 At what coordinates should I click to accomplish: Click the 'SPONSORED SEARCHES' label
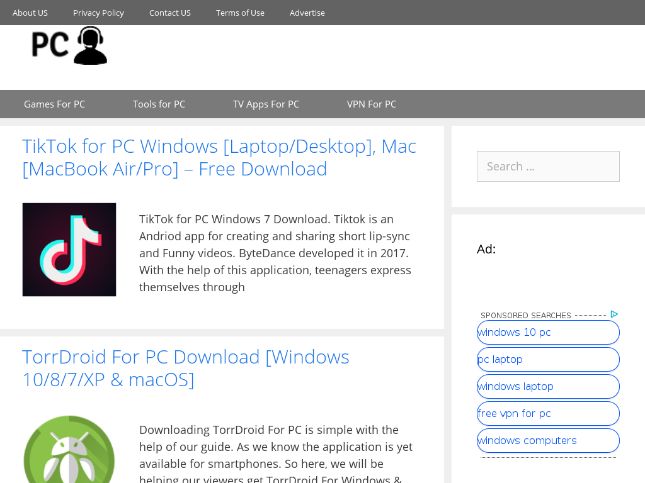tap(526, 316)
